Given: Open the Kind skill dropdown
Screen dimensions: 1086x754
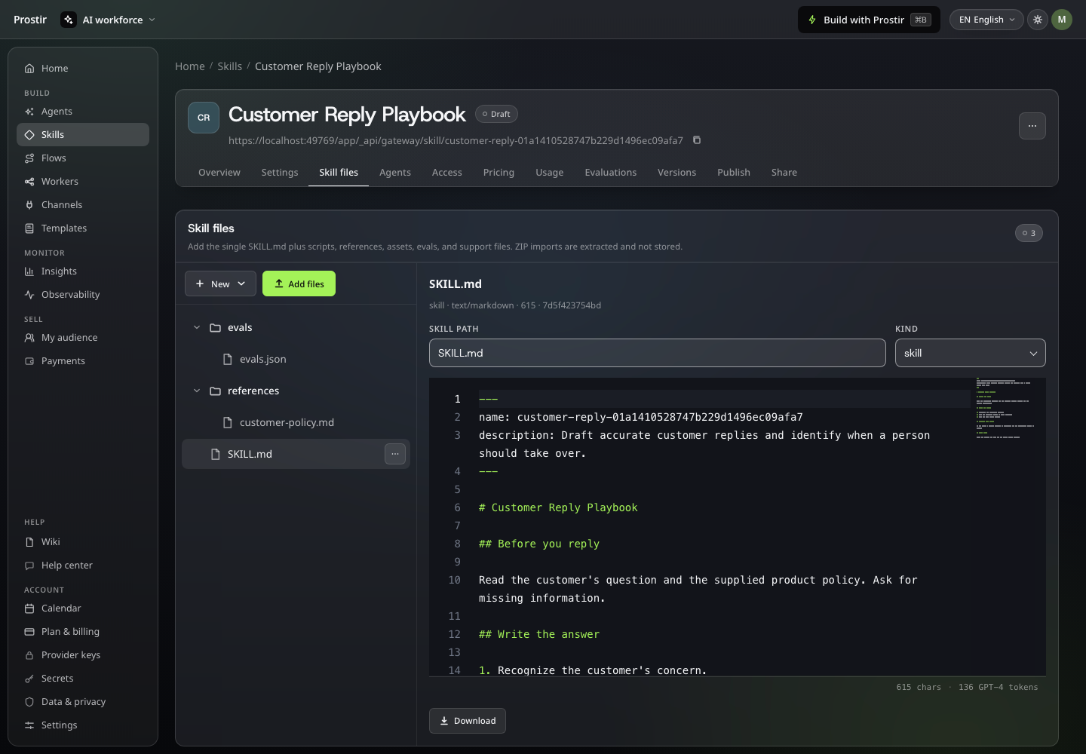Looking at the screenshot, I should (x=971, y=353).
